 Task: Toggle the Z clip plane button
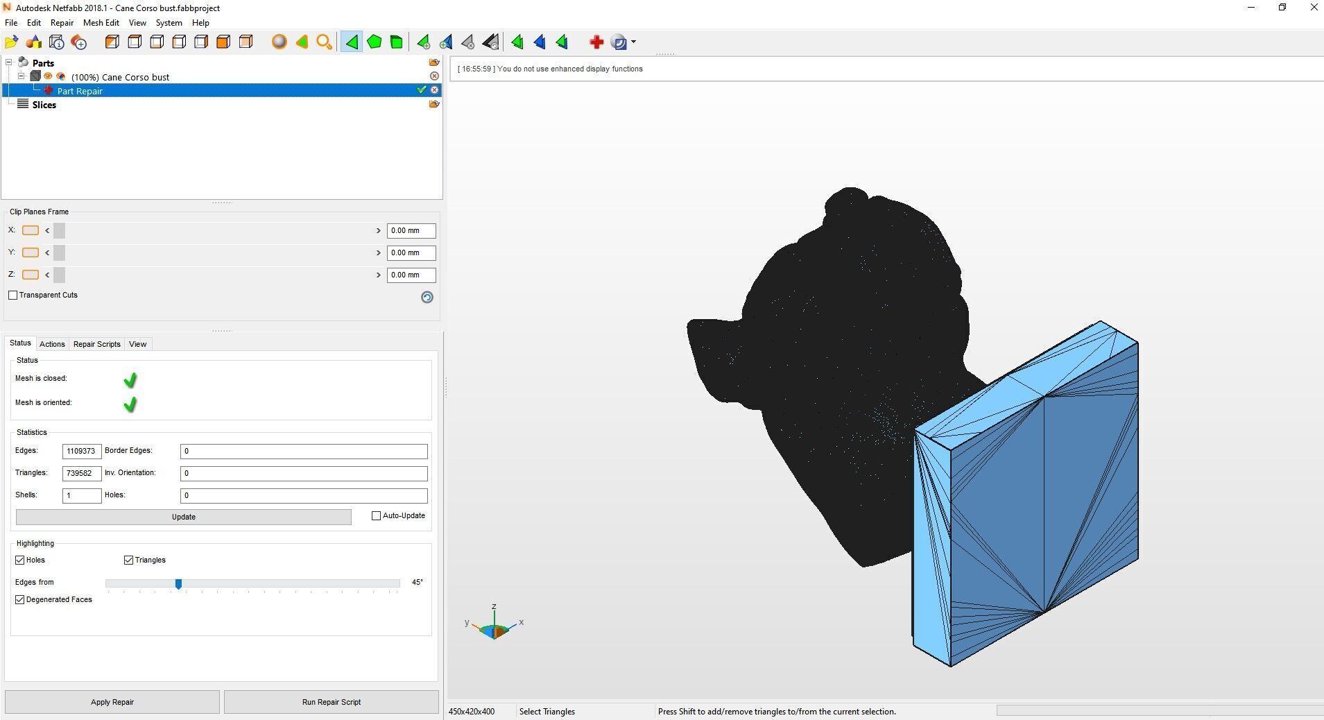[31, 275]
